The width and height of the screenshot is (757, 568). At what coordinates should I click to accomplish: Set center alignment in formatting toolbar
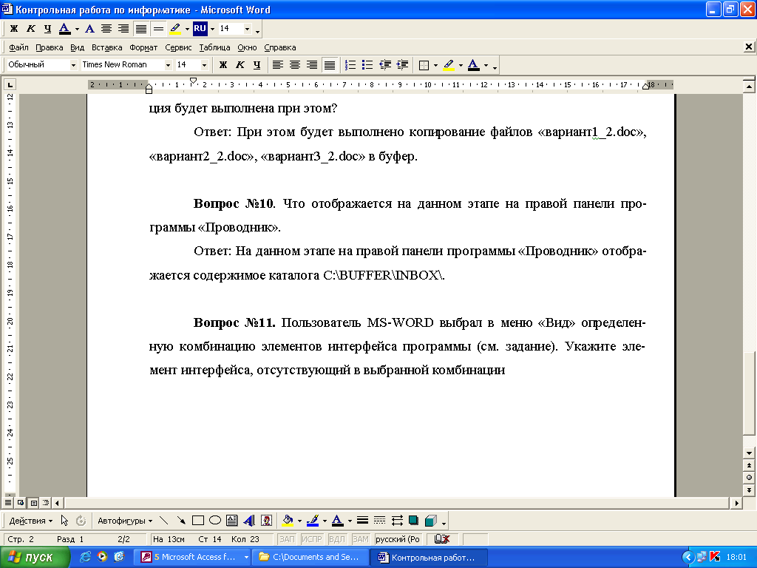click(x=294, y=65)
